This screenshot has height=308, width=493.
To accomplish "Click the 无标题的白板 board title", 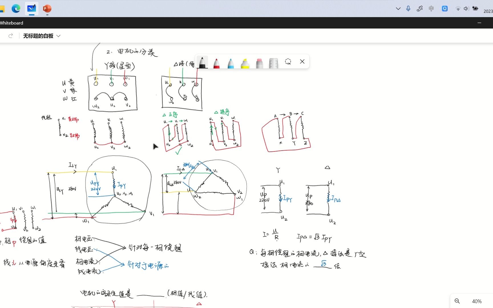I will [x=38, y=36].
